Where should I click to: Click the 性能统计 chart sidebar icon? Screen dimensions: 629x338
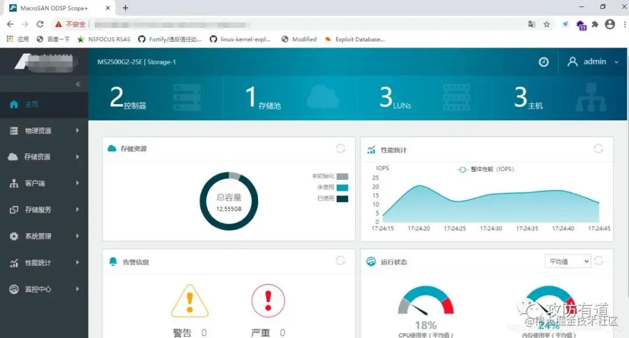point(14,263)
